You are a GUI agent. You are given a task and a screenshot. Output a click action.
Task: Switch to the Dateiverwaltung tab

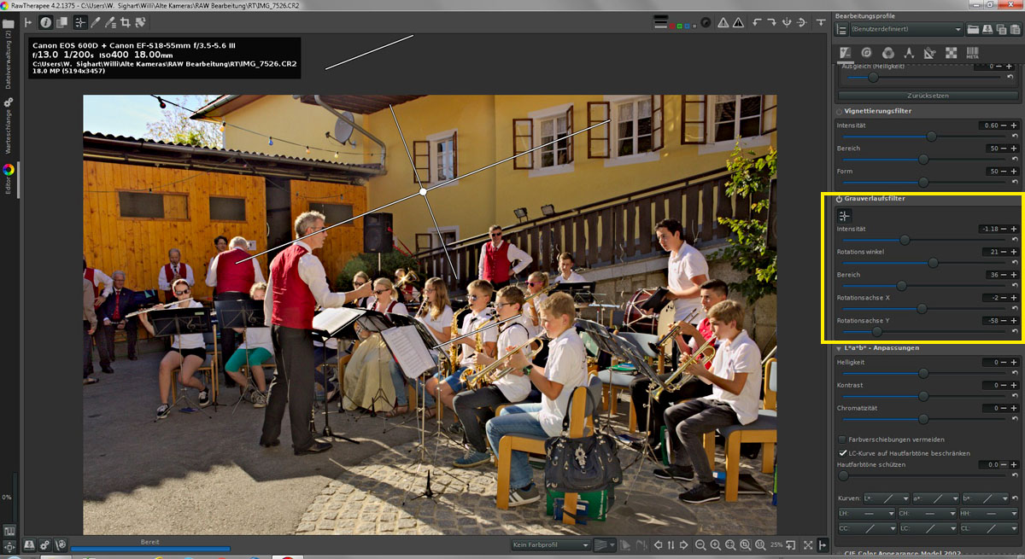point(8,61)
